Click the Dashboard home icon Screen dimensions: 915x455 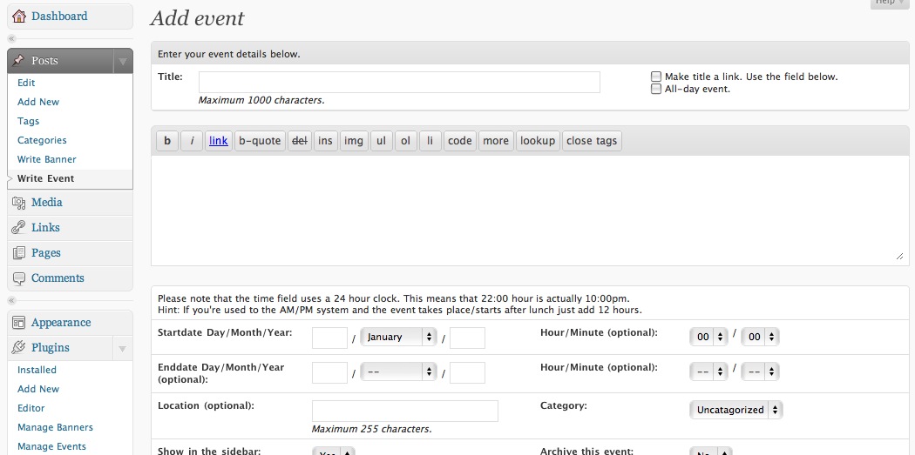tap(19, 17)
